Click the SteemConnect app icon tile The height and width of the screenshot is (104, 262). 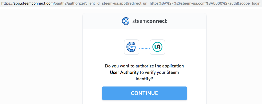pyautogui.click(x=132, y=47)
